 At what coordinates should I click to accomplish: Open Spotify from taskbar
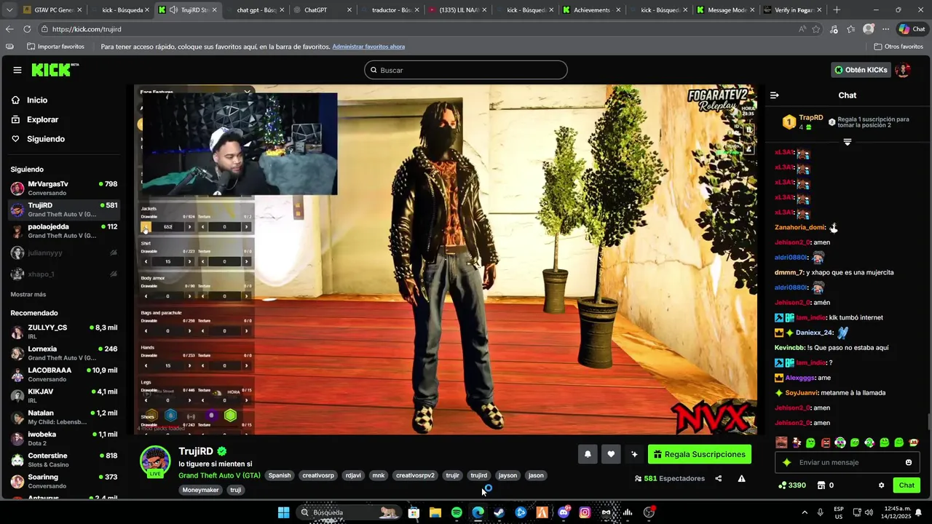click(x=457, y=512)
